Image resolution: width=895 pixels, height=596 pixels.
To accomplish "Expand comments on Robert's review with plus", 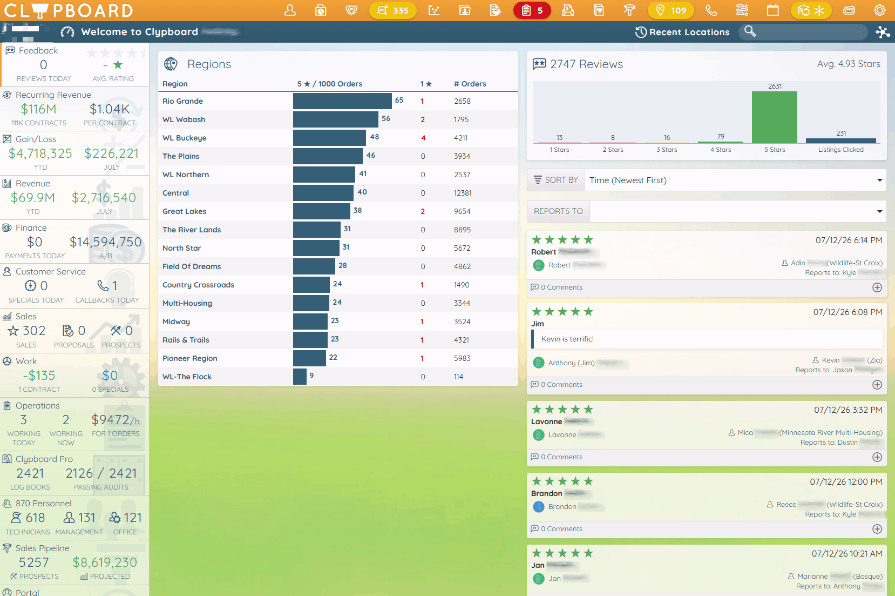I will coord(877,287).
